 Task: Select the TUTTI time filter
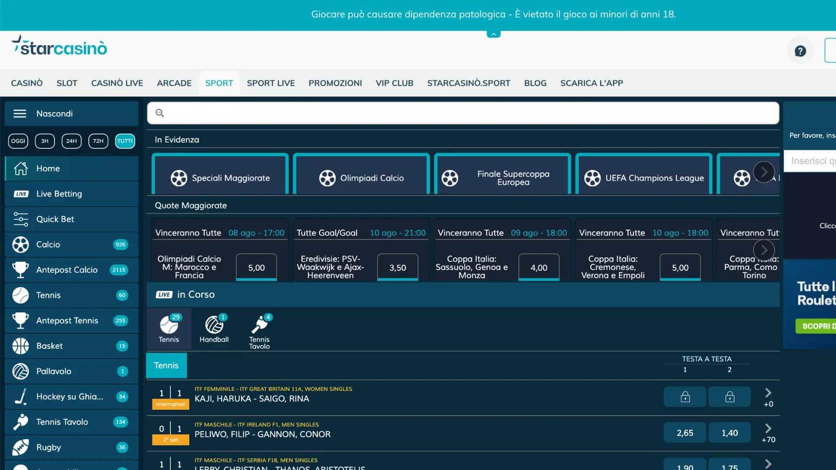tap(125, 141)
